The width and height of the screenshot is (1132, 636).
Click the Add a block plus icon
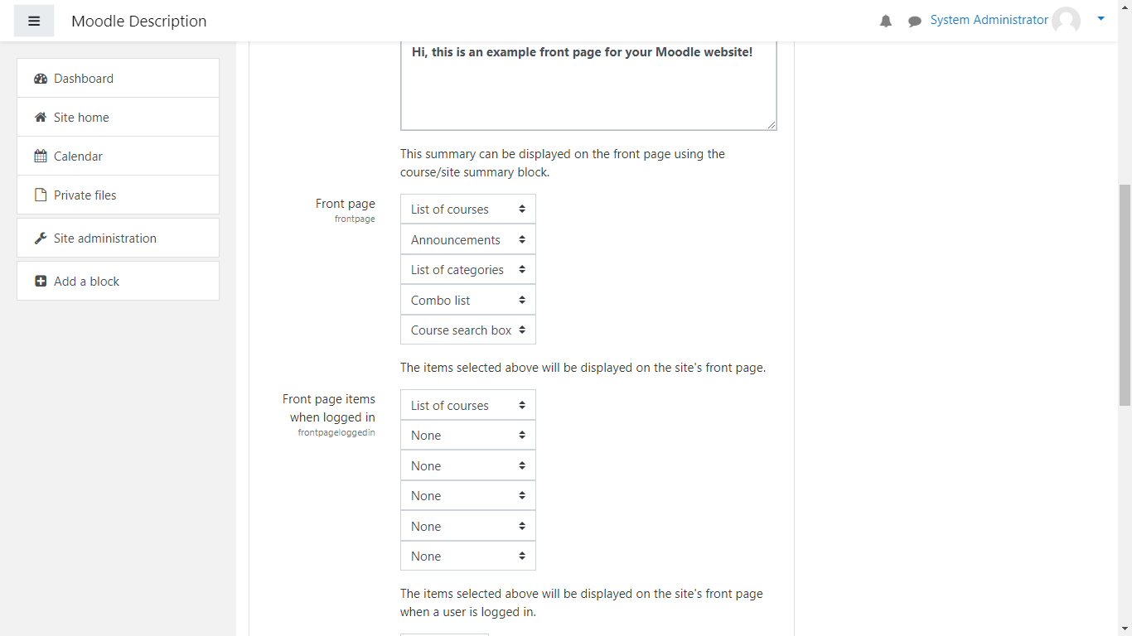click(x=41, y=282)
